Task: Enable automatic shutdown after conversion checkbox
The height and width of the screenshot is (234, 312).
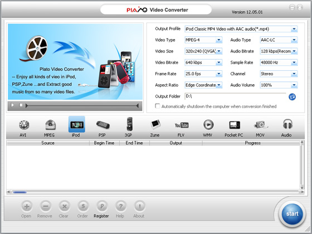Action: click(x=158, y=106)
